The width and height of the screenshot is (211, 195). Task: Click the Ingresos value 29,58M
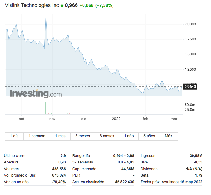(196, 156)
